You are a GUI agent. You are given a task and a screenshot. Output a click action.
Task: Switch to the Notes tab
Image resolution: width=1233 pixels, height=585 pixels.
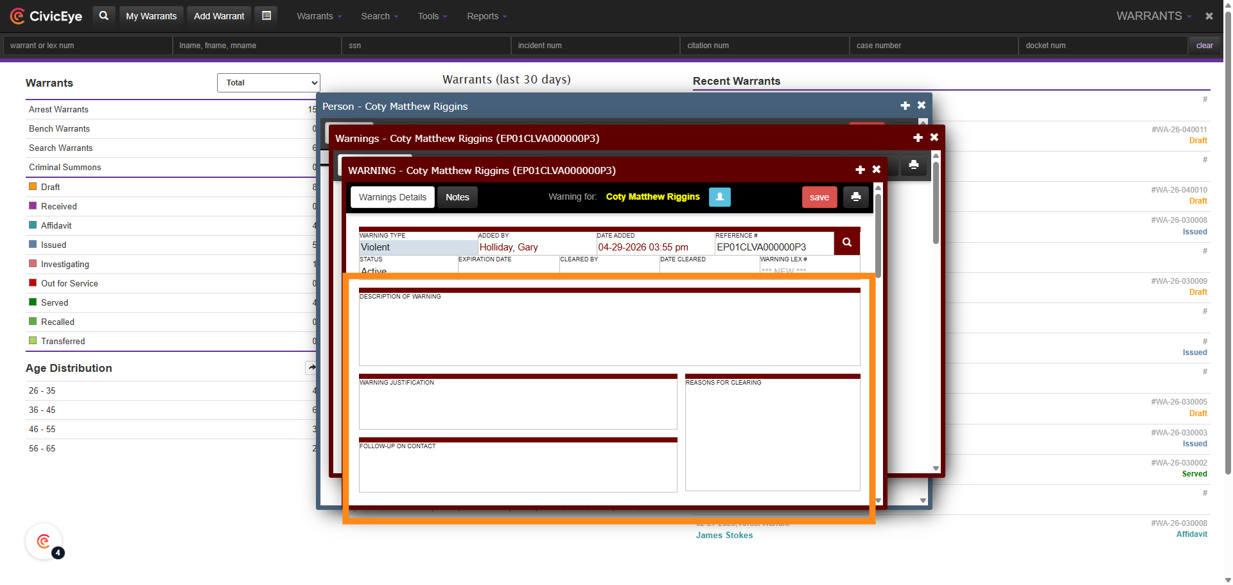tap(457, 197)
